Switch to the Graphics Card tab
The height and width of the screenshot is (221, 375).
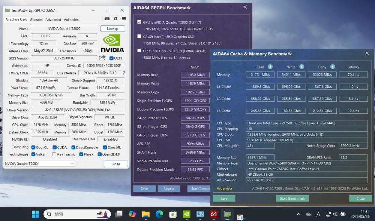pyautogui.click(x=16, y=19)
